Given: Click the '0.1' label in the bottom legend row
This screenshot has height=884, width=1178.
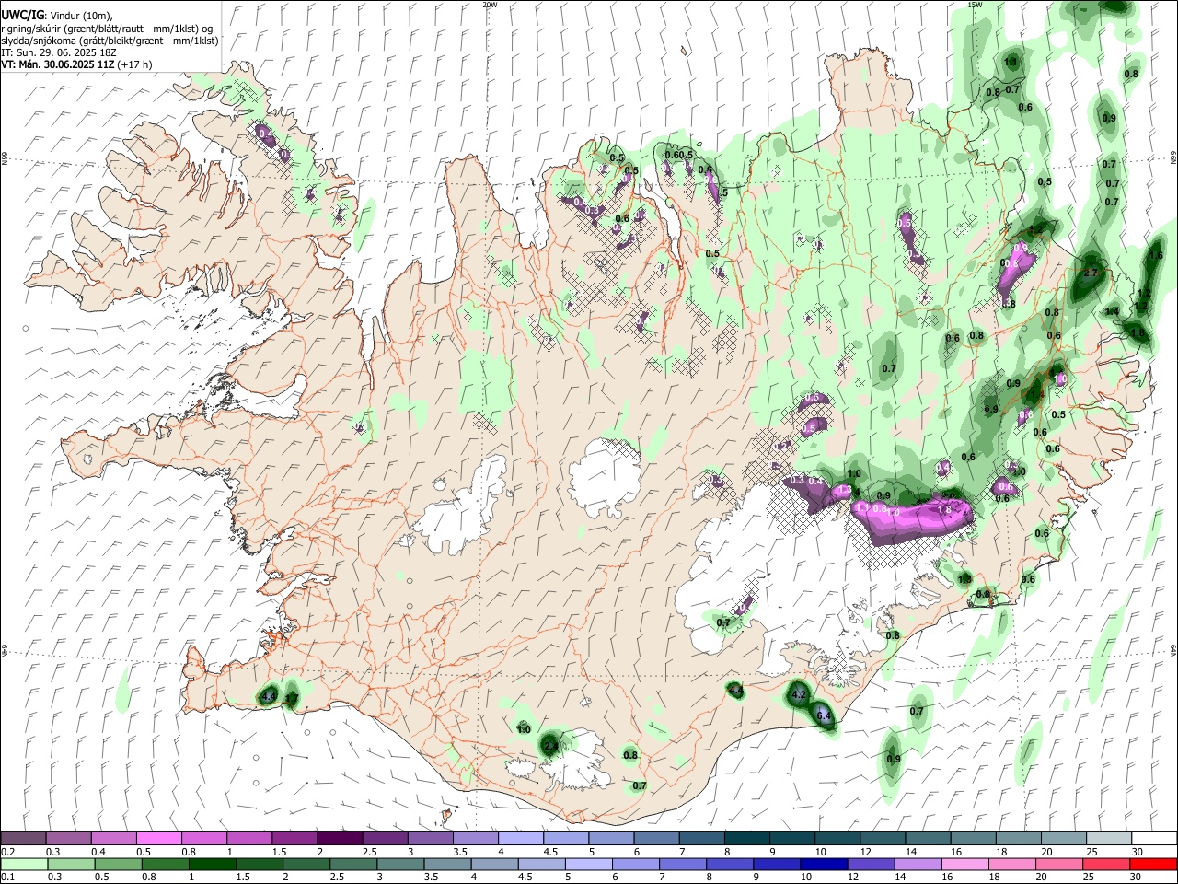Looking at the screenshot, I should coord(8,877).
